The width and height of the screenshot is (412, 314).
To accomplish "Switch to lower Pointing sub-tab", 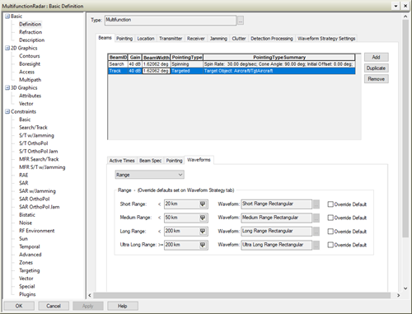I will click(x=174, y=161).
